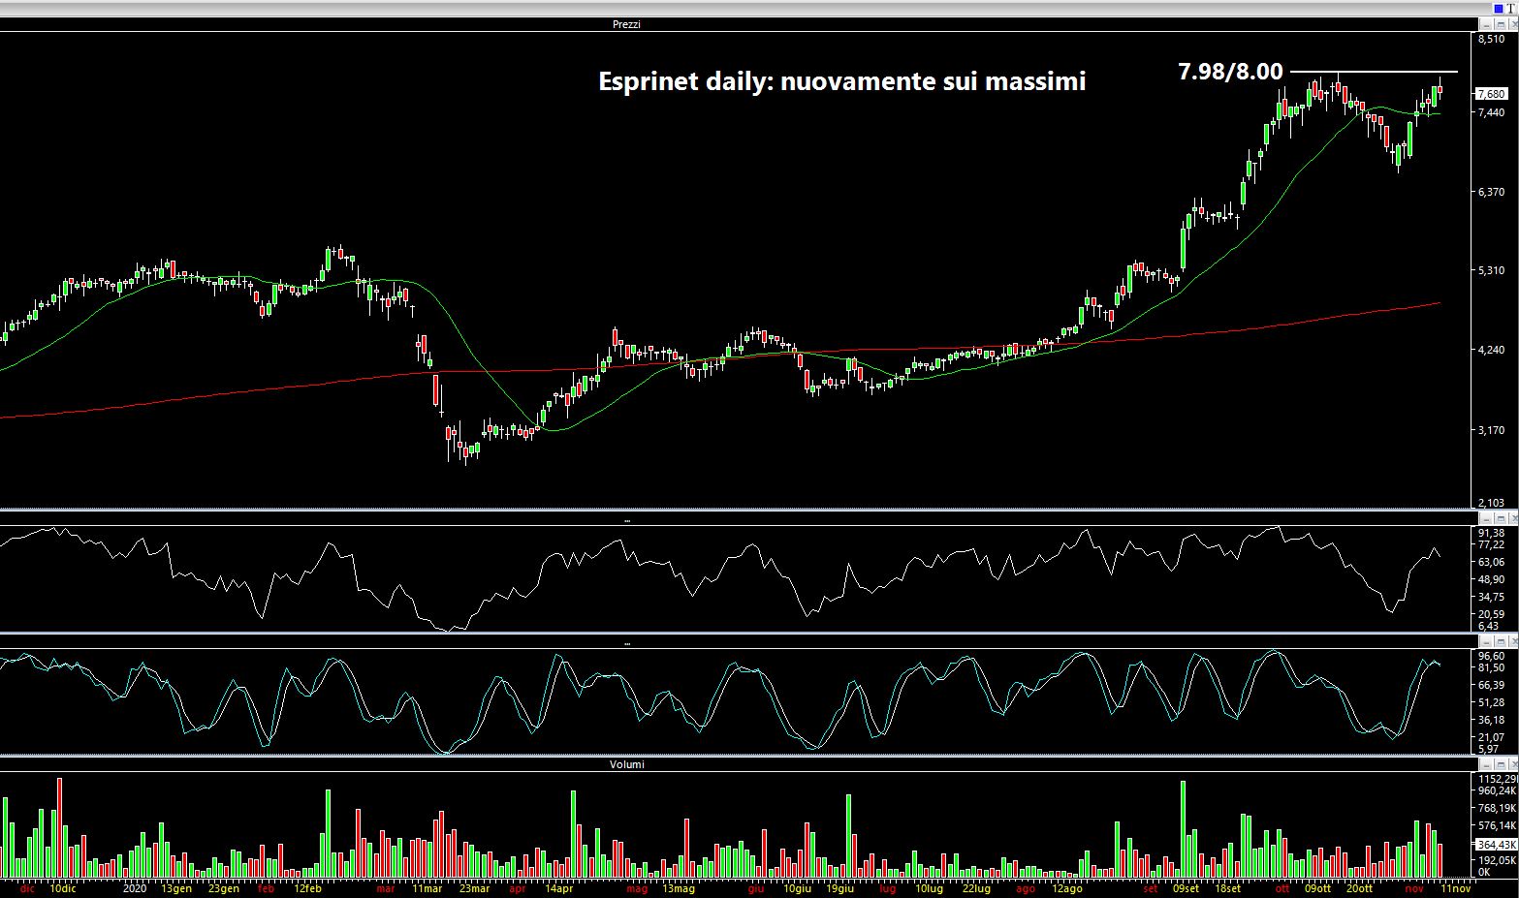Close the stochastic indicator panel
The image size is (1519, 898).
pyautogui.click(x=1513, y=641)
